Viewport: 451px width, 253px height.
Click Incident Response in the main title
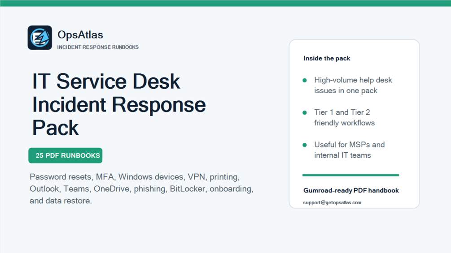119,105
